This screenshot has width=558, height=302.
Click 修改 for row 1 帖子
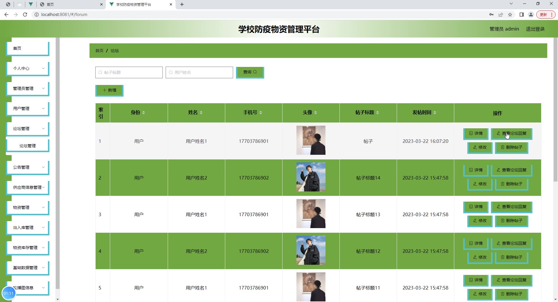480,148
